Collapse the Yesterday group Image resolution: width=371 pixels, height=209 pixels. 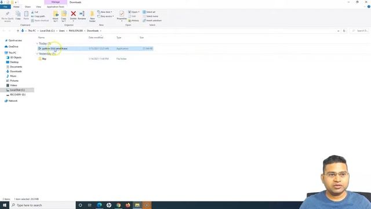(x=37, y=54)
